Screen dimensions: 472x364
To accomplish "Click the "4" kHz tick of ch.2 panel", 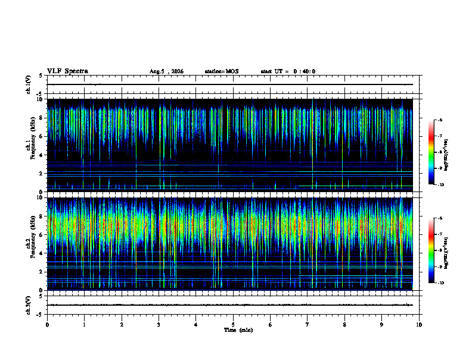I will (42, 253).
